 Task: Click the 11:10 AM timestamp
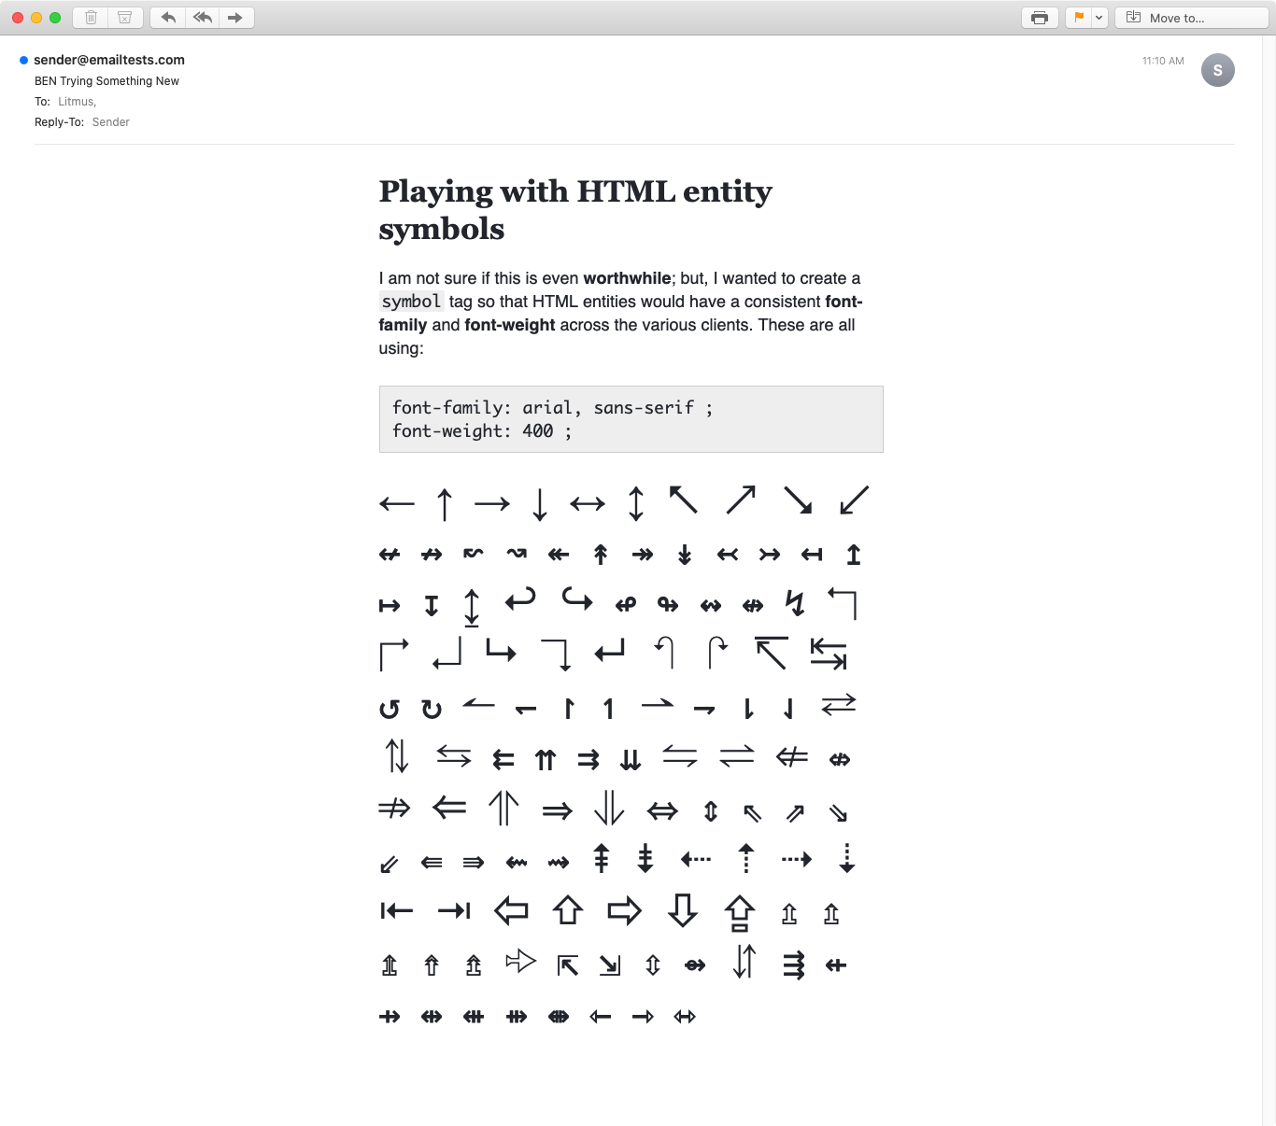(x=1162, y=61)
